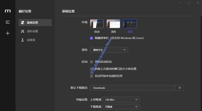
Task: Open the 上传限速 128 KB/s dropdown
Action: pyautogui.click(x=121, y=100)
